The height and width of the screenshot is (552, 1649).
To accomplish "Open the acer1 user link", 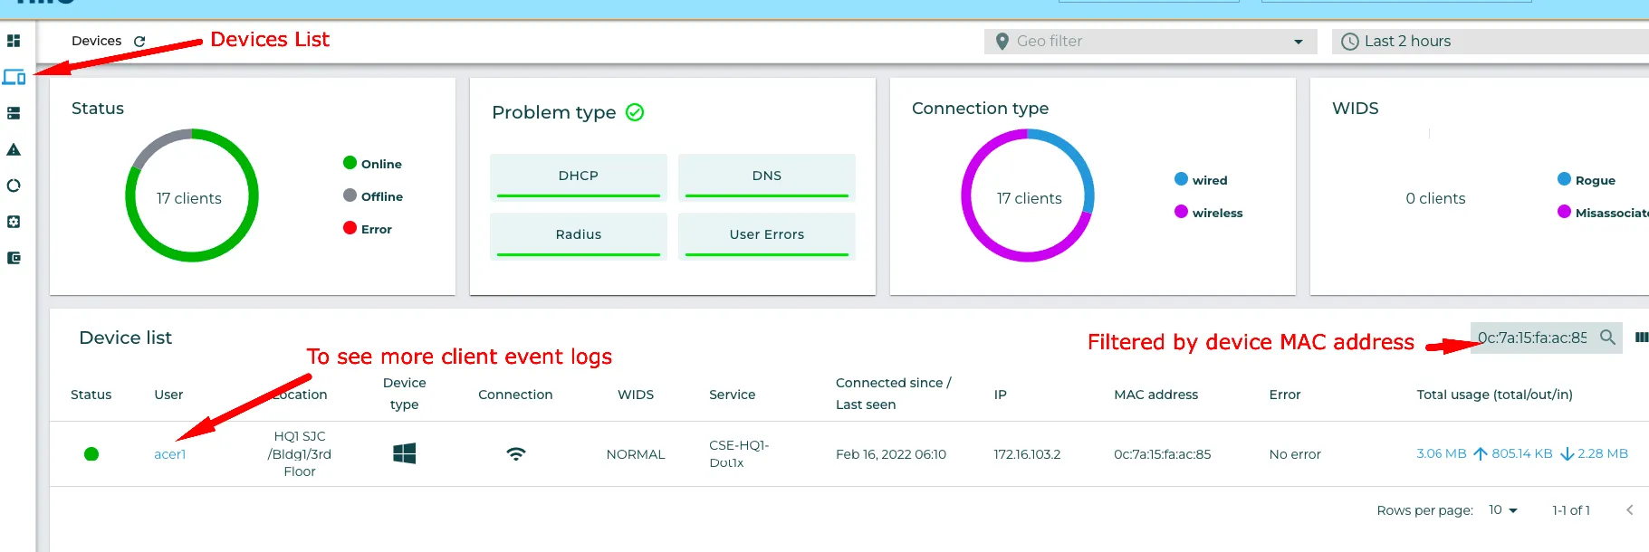I will [x=169, y=454].
